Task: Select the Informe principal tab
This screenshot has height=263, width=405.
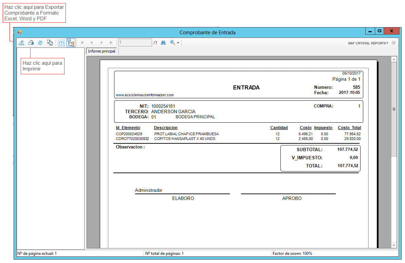Action: click(102, 51)
